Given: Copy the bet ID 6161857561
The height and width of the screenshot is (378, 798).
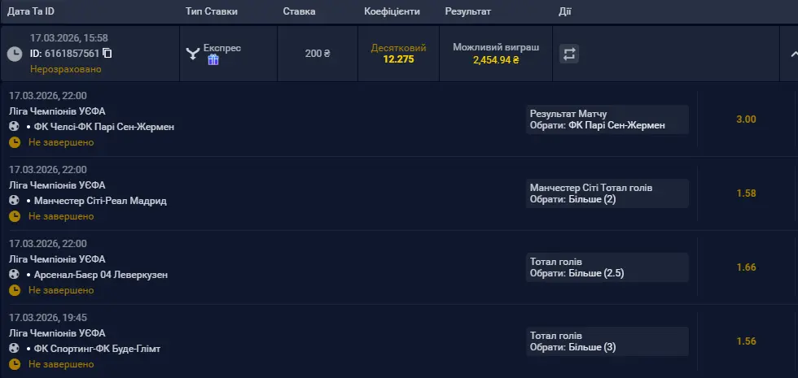Looking at the screenshot, I should click(x=107, y=54).
